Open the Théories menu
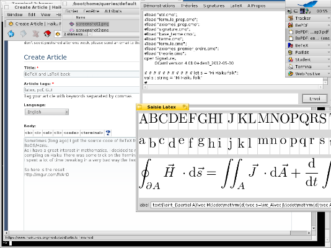This screenshot has height=248, width=331. tap(189, 6)
